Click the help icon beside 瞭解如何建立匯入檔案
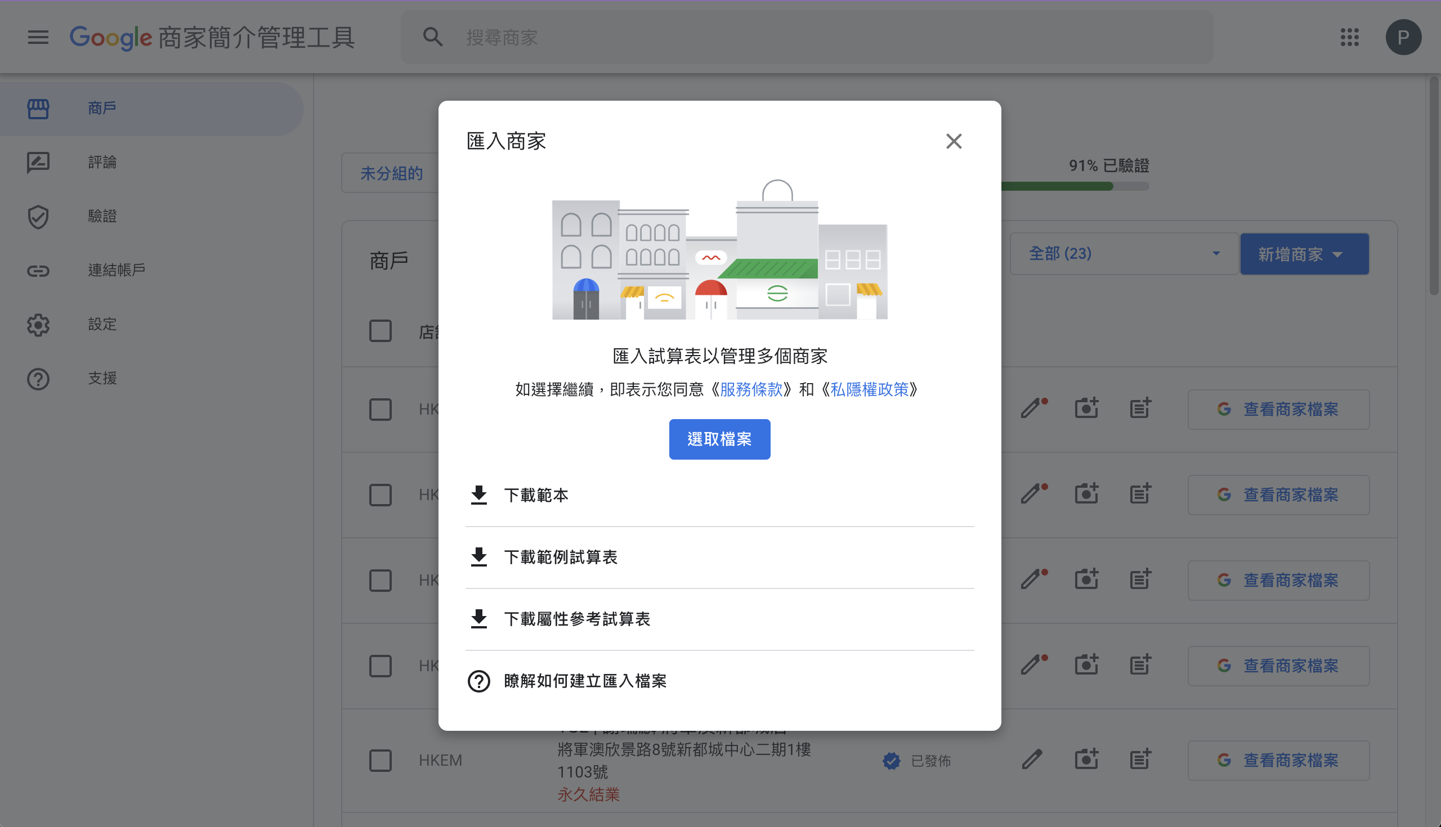The height and width of the screenshot is (827, 1441). click(479, 681)
